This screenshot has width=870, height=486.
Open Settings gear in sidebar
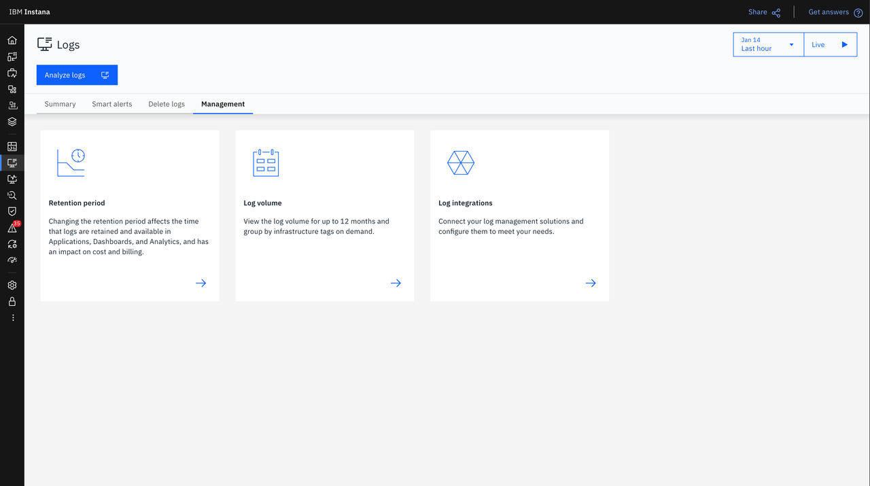[12, 285]
